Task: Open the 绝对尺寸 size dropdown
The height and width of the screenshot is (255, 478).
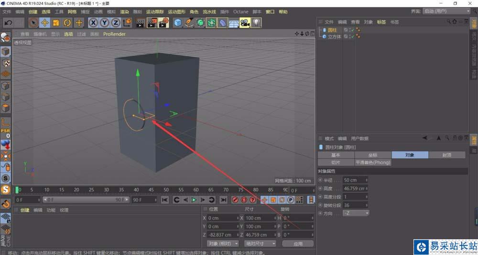Action: [260, 244]
